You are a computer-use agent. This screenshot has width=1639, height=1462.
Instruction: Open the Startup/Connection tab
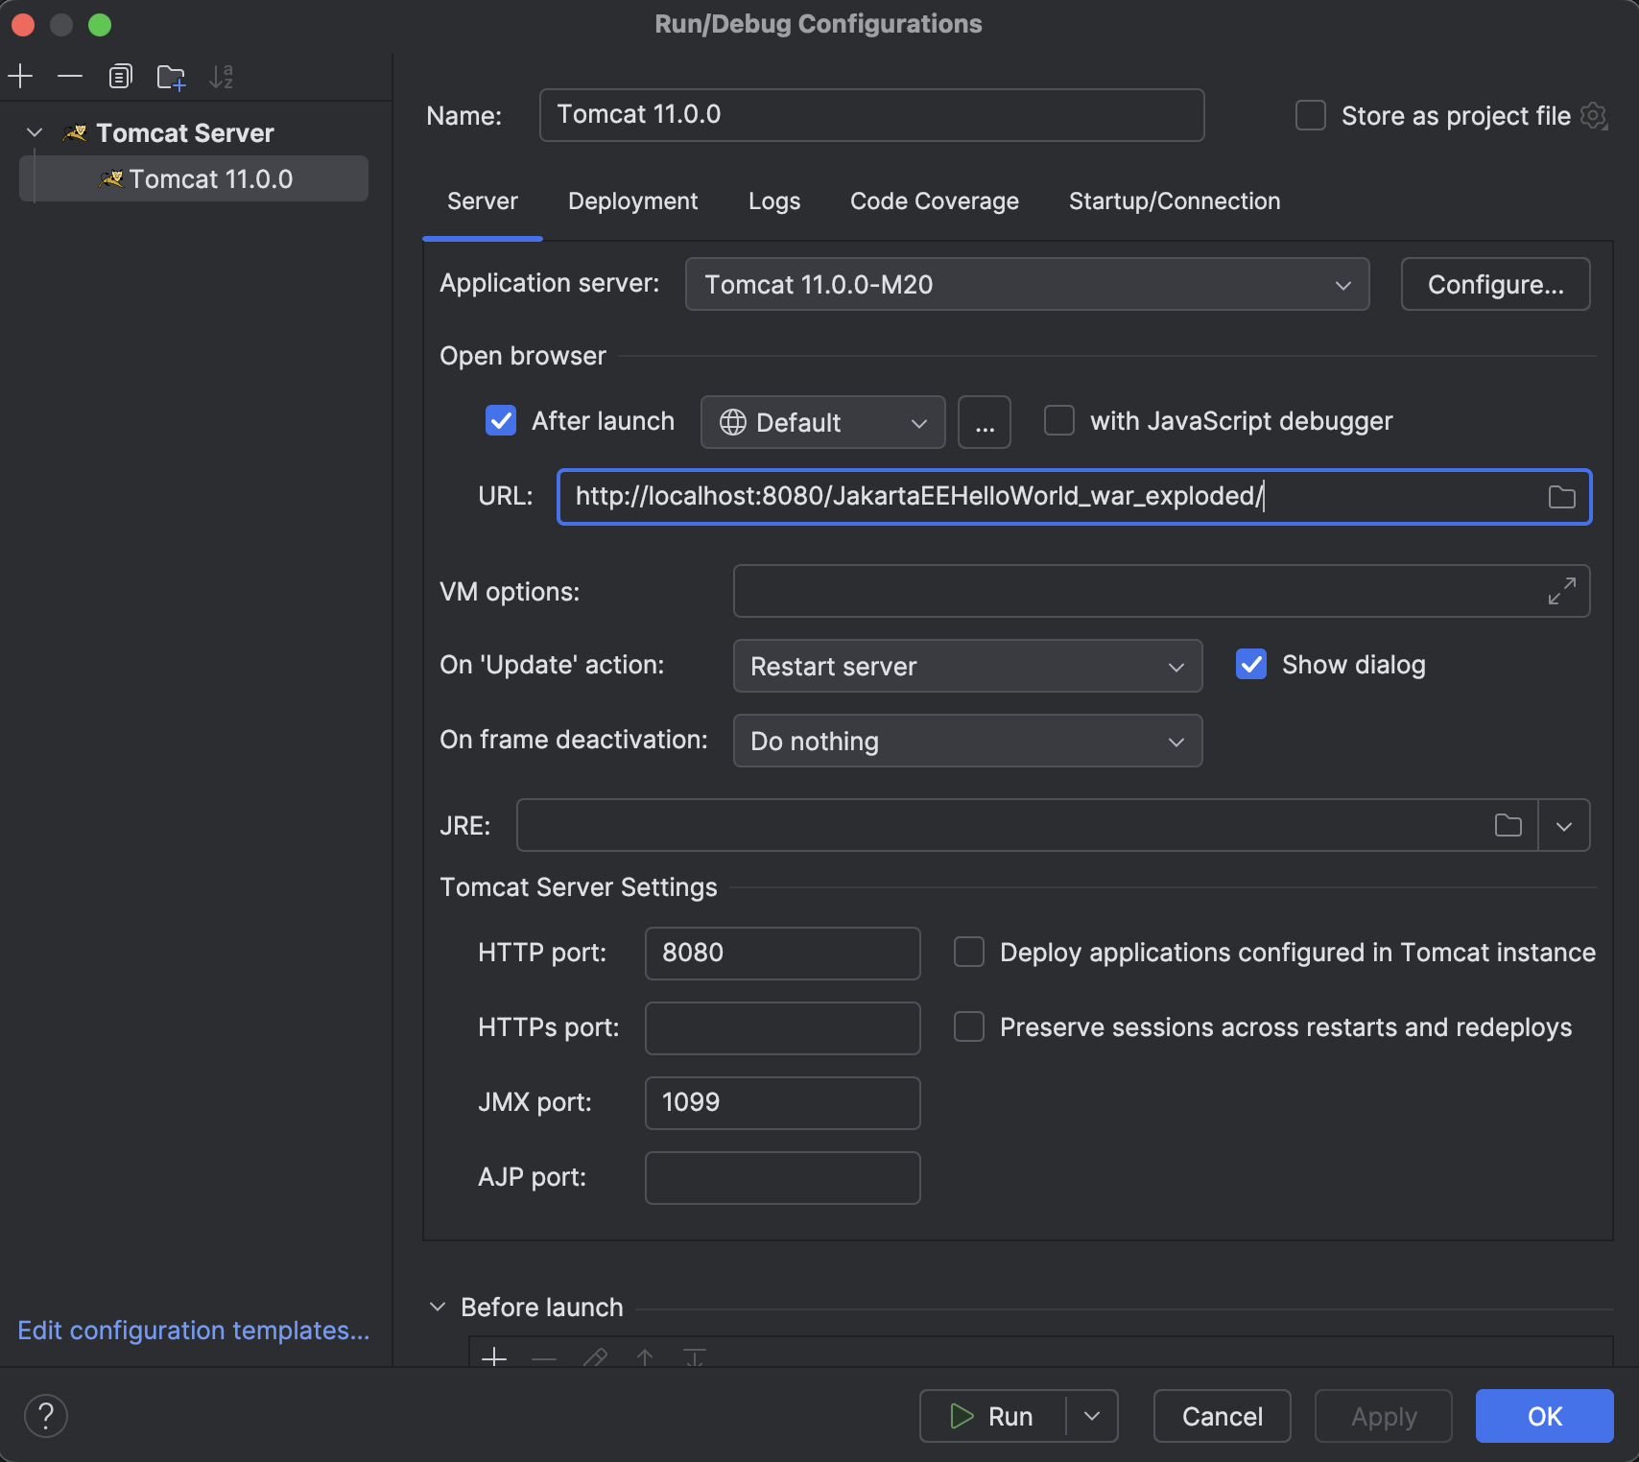[1174, 201]
